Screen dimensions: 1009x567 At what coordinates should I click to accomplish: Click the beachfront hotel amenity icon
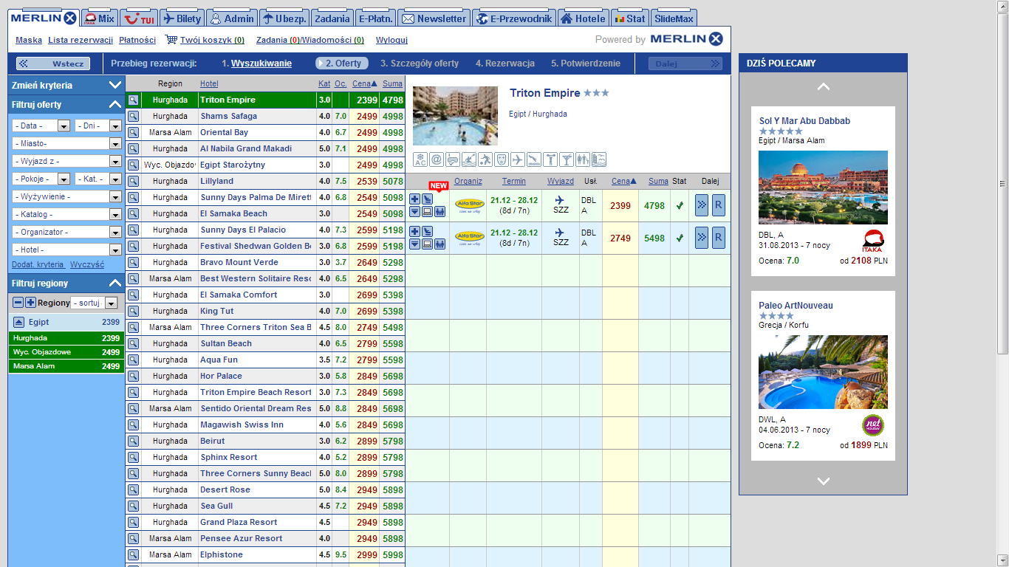(599, 159)
